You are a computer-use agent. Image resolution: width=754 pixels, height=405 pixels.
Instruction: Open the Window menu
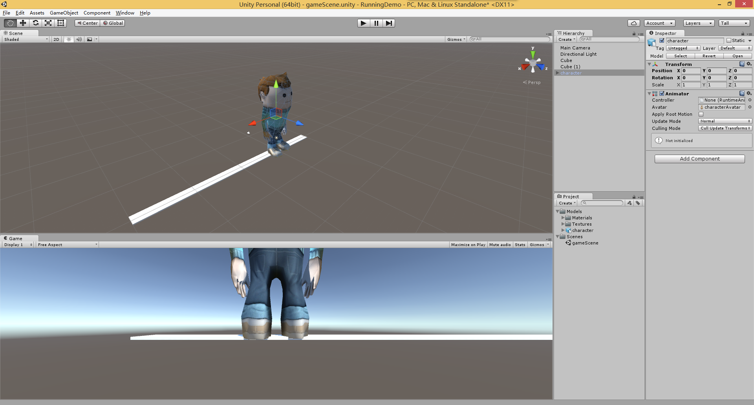125,13
